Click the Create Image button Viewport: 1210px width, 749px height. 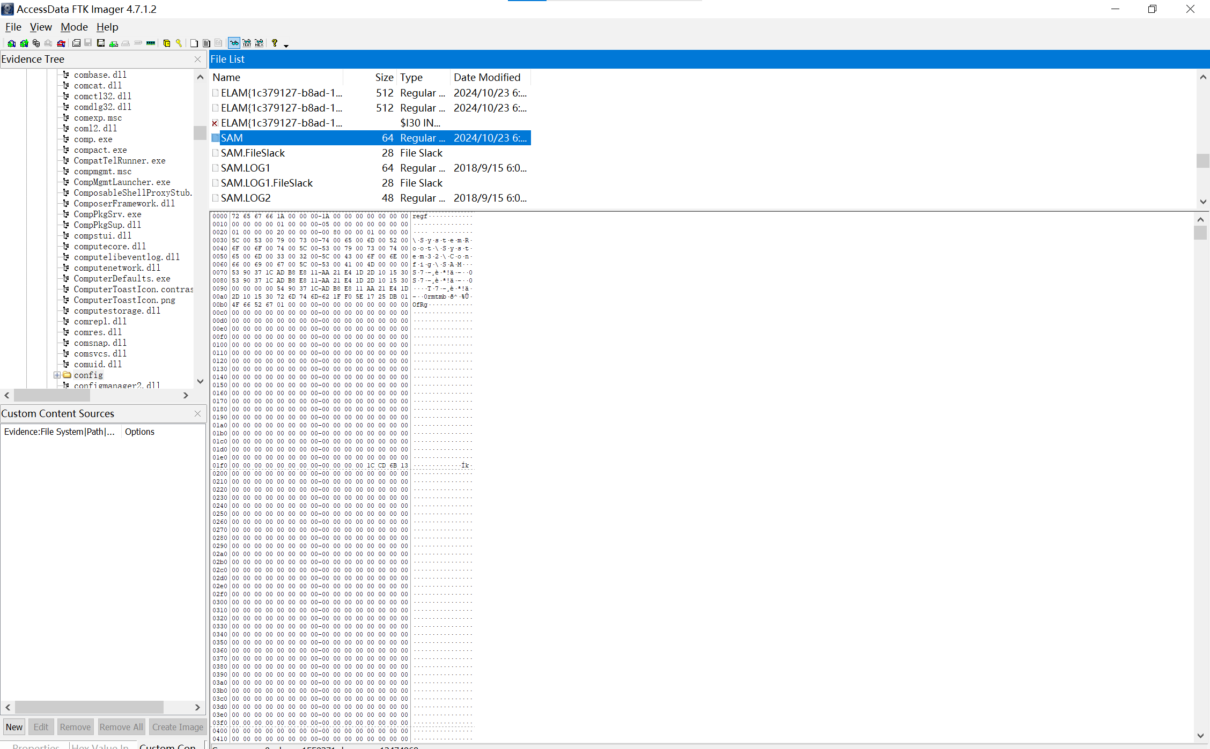[x=178, y=727]
